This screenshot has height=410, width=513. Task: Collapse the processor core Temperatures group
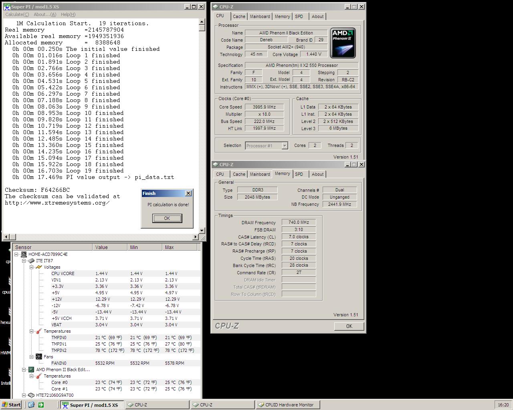[32, 376]
